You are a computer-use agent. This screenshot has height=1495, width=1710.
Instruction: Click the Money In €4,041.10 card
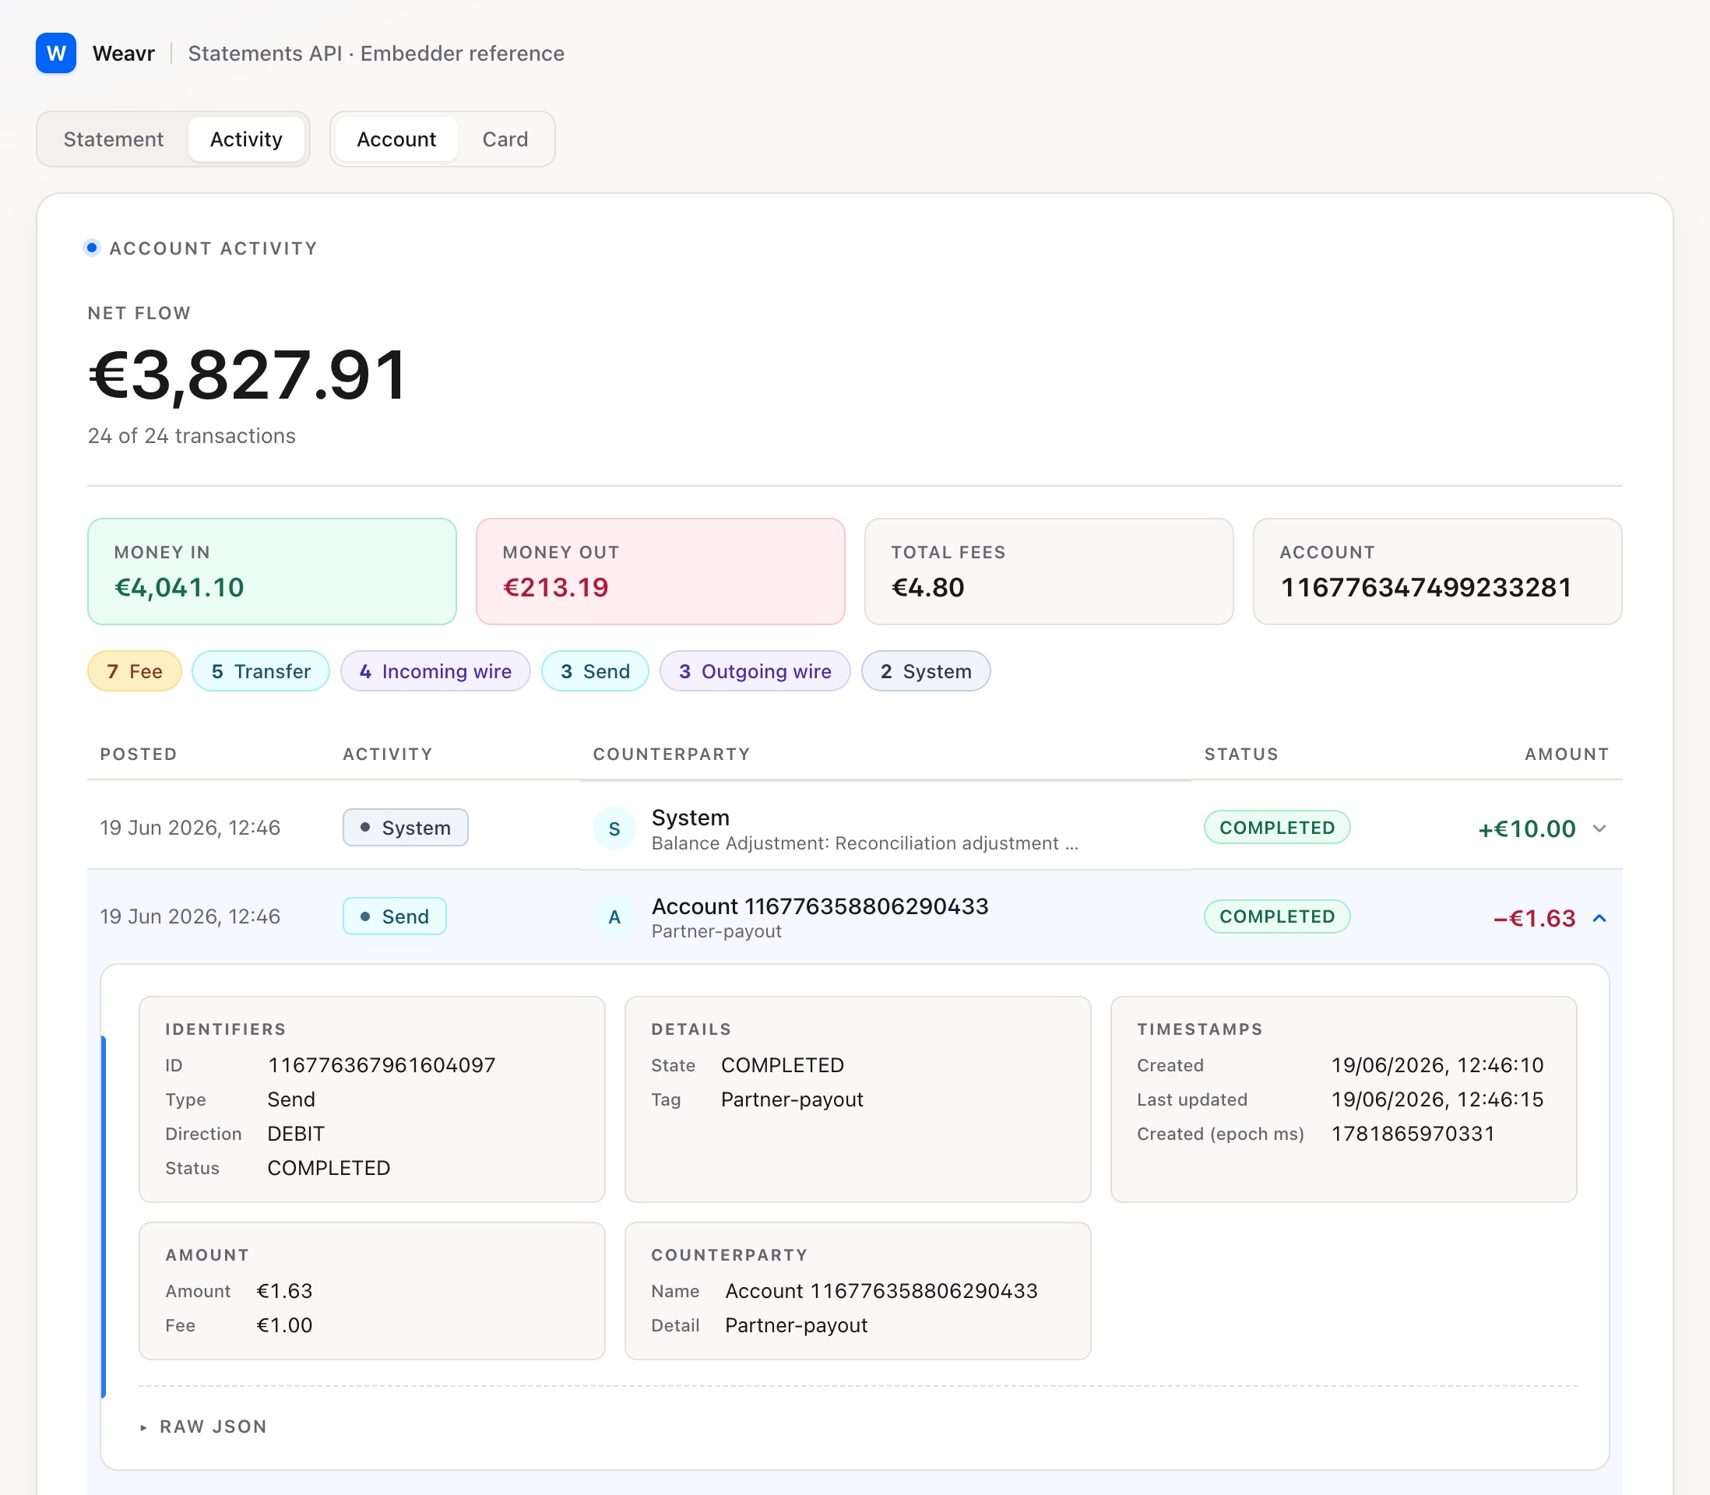click(x=272, y=572)
